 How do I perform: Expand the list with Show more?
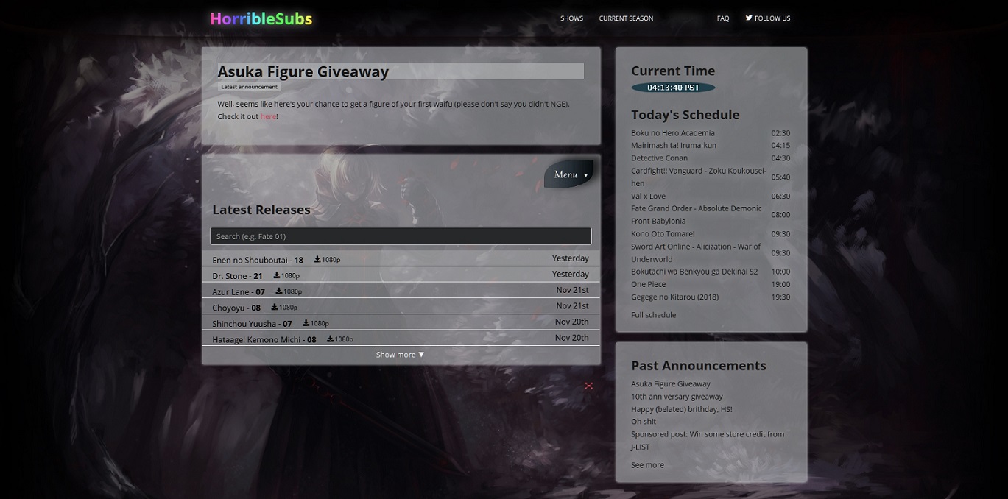401,355
